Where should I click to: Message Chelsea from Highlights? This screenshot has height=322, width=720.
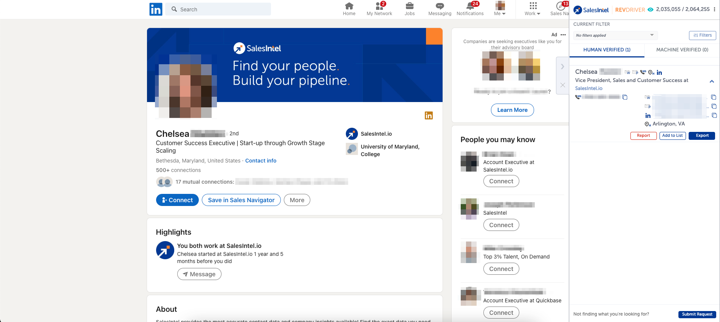click(199, 274)
